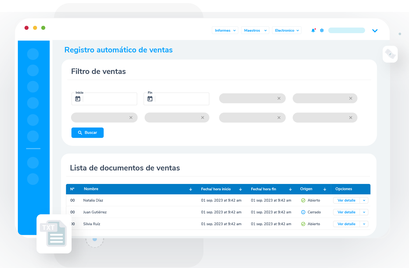Click the floating ticket icon at top right
409x268 pixels.
(x=390, y=54)
